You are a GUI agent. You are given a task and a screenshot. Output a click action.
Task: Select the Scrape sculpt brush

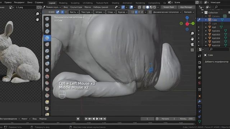47,96
